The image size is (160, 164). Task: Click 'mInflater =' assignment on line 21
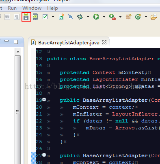pyautogui.click(x=91, y=114)
